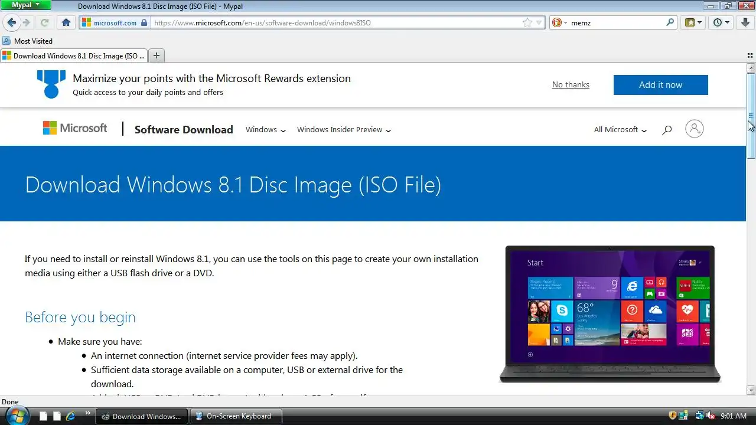Open the Bookmarks menu toolbar button

(x=693, y=22)
